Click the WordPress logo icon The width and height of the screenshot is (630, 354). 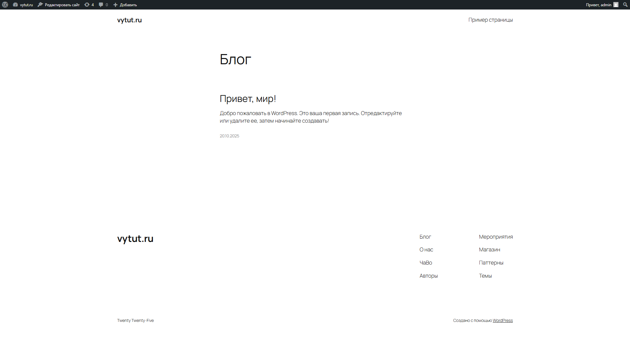[x=5, y=5]
